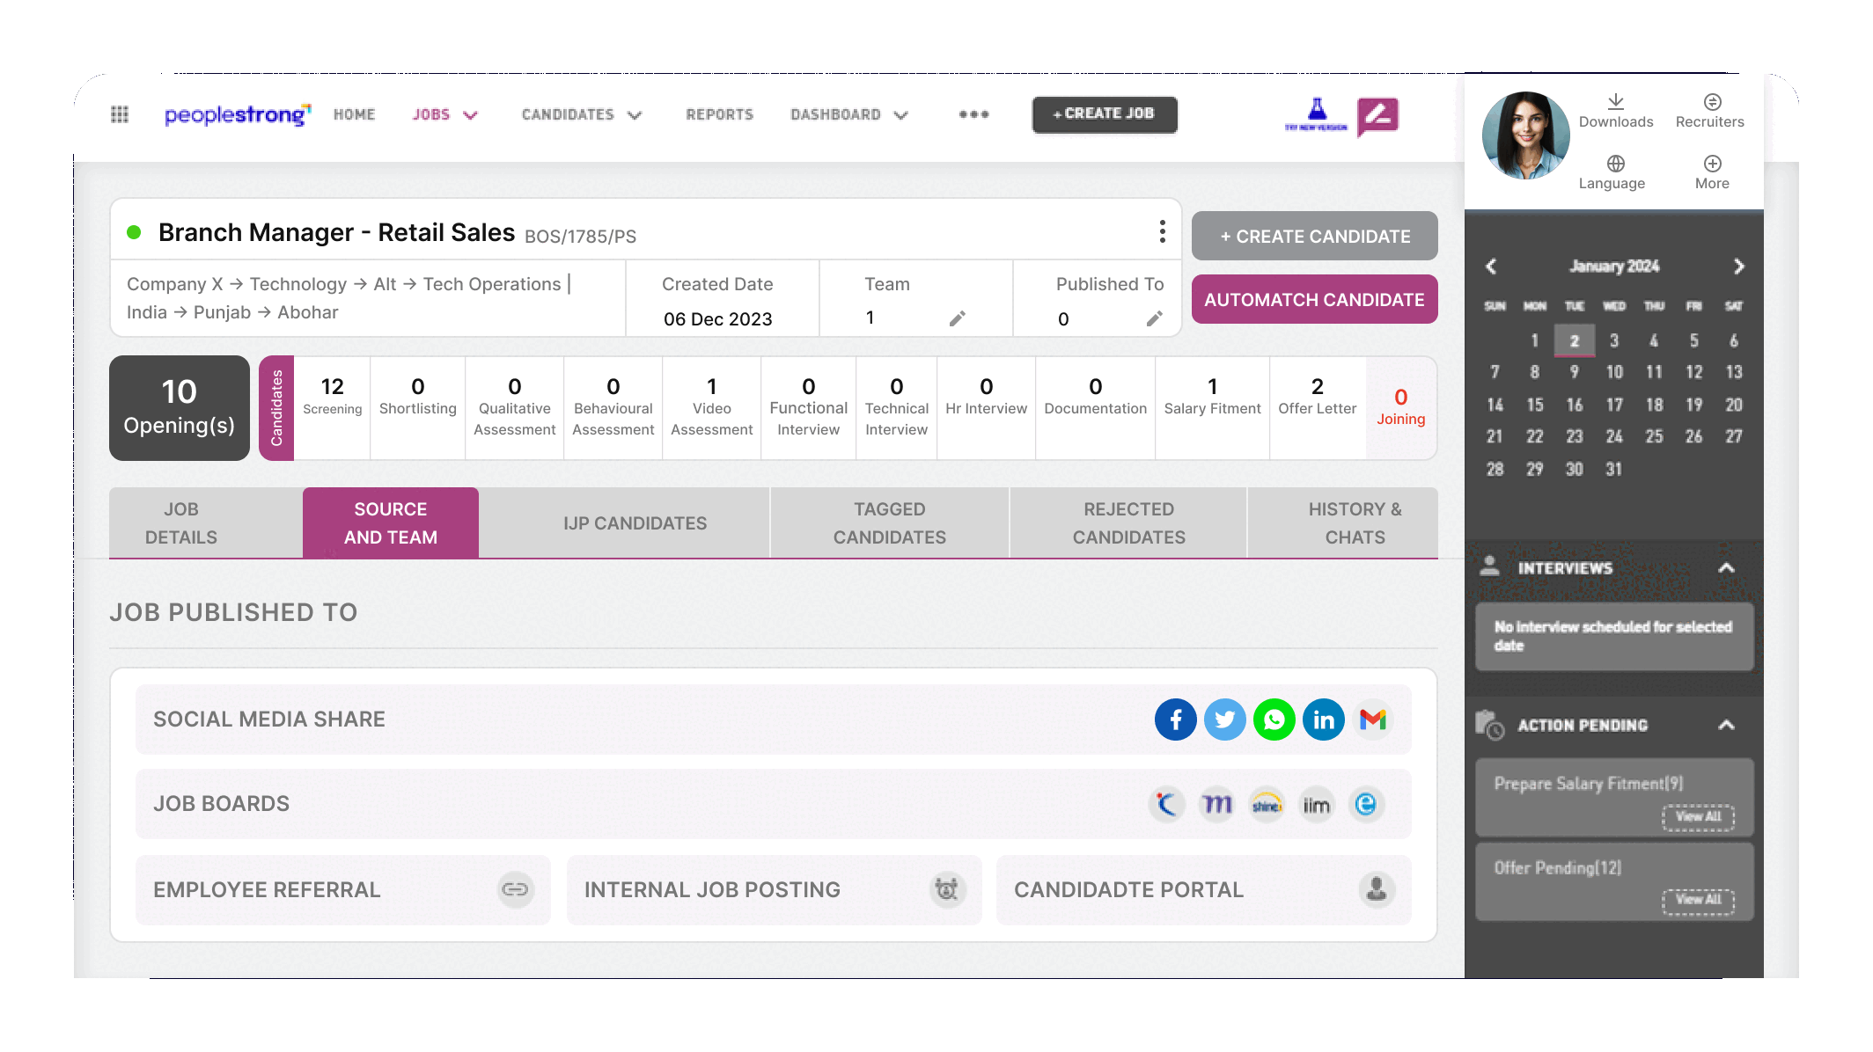
Task: Click the Automatch Candidate button
Action: click(1315, 300)
